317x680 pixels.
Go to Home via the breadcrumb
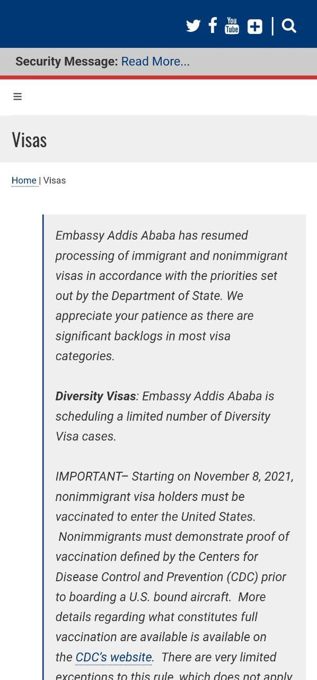click(24, 181)
